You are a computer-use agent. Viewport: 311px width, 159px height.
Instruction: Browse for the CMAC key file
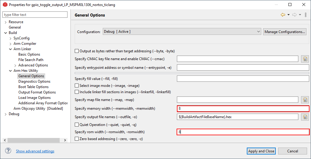(305, 59)
